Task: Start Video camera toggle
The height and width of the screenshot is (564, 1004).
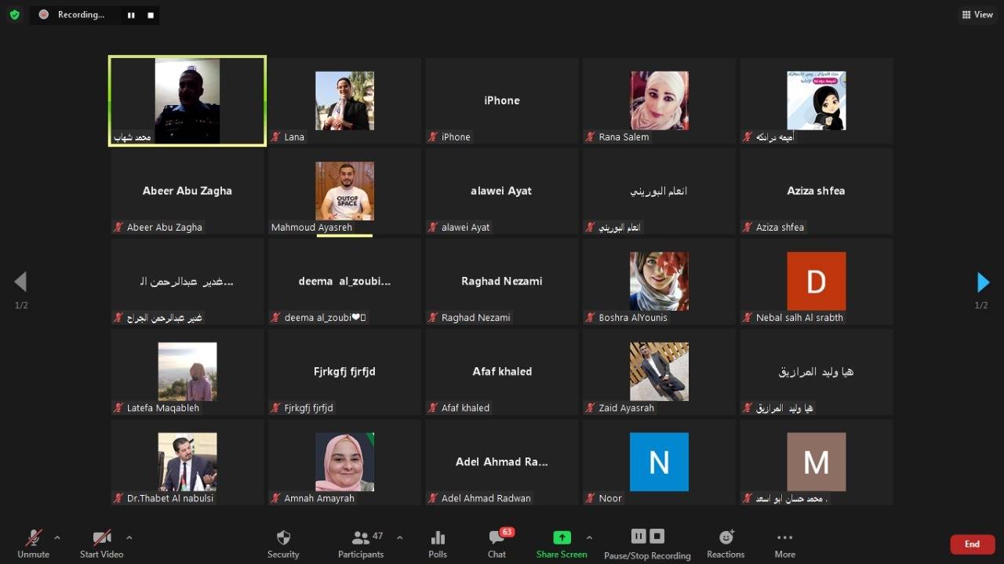Action: [102, 538]
